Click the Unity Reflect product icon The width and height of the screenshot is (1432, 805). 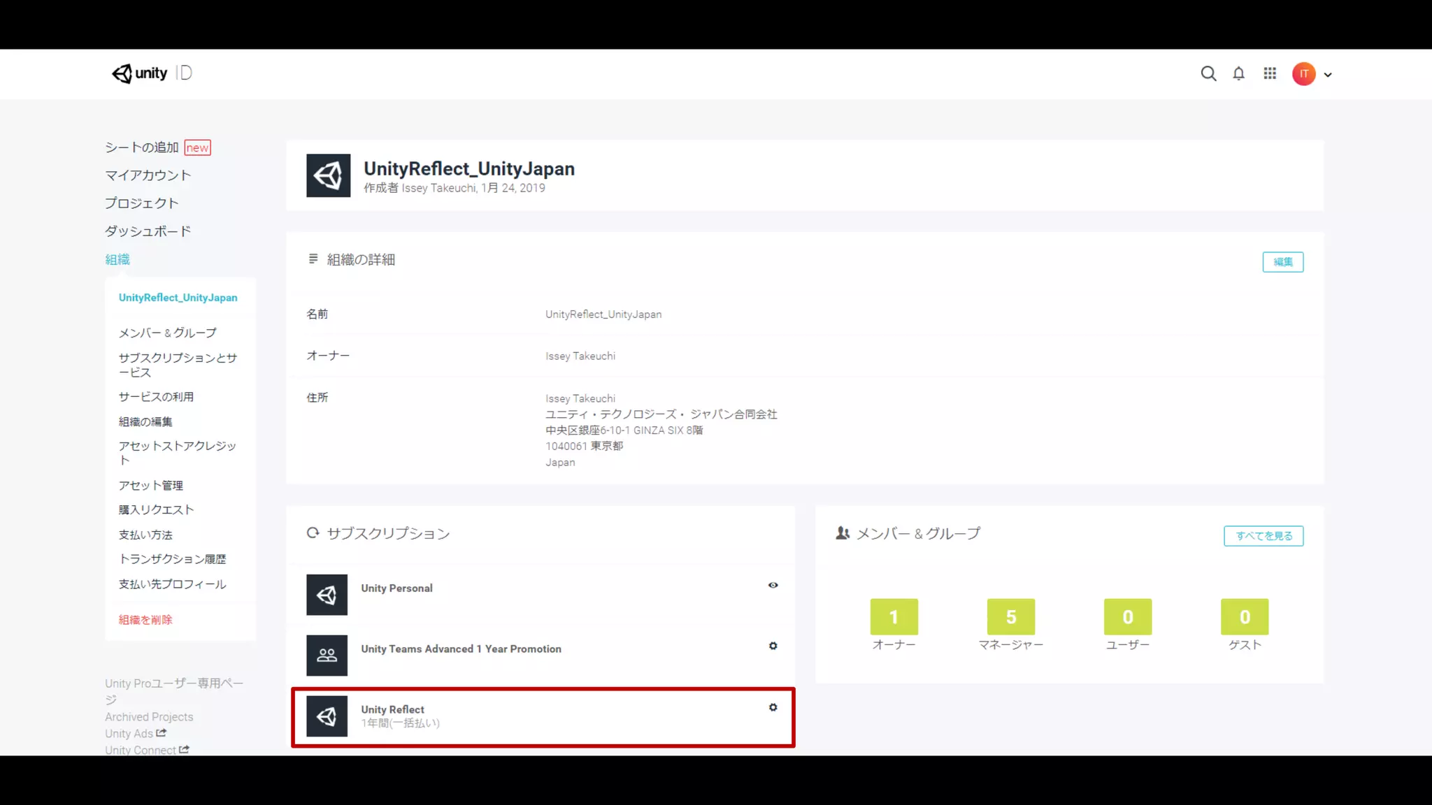(327, 716)
